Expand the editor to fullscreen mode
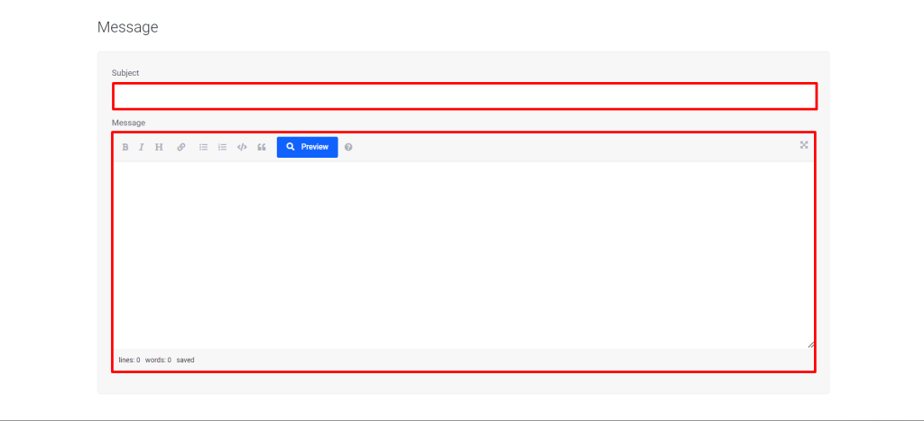Viewport: 924px width, 421px height. click(x=804, y=145)
